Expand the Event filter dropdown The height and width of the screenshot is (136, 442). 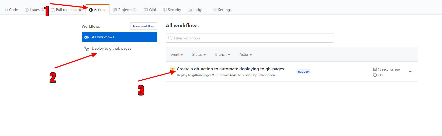click(177, 54)
